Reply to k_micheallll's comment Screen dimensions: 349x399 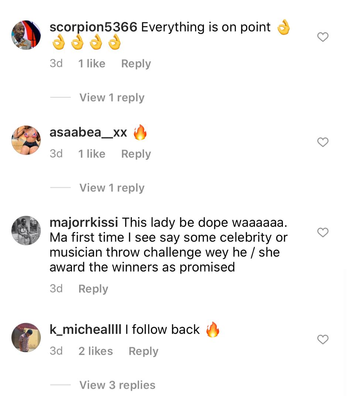[x=143, y=351]
